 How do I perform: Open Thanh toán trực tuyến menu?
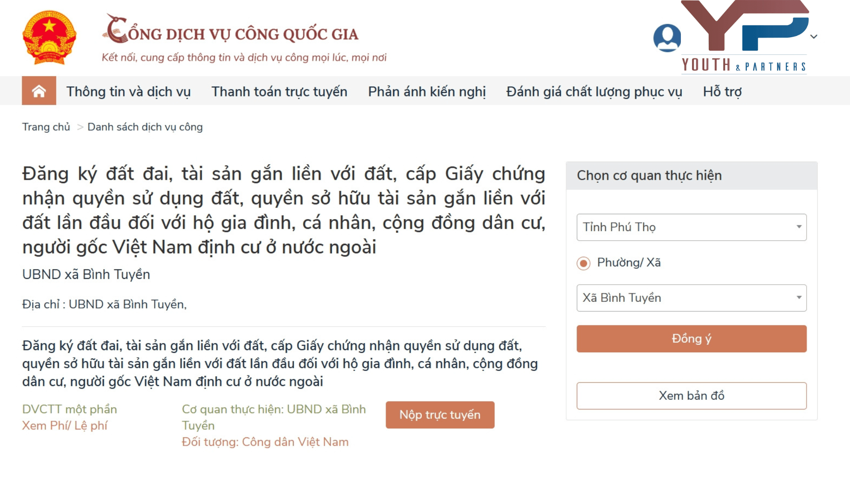[x=279, y=91]
